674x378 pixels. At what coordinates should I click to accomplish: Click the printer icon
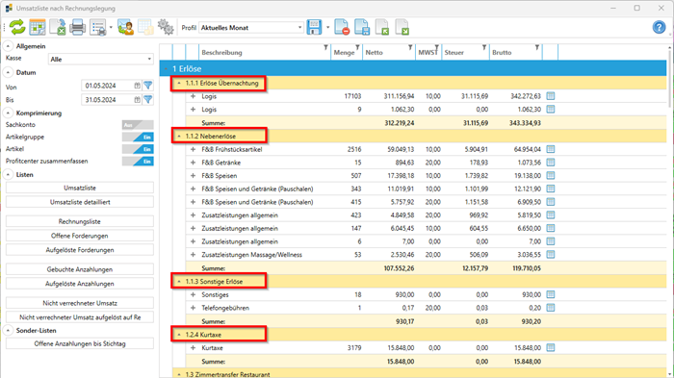tap(77, 28)
